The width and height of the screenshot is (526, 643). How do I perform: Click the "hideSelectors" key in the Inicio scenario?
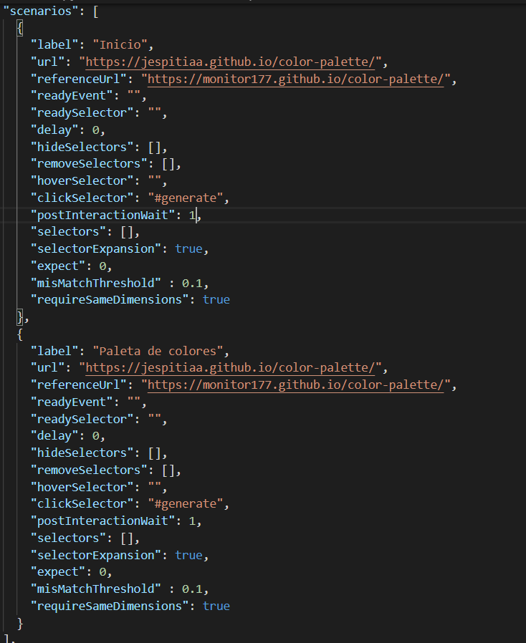click(82, 147)
